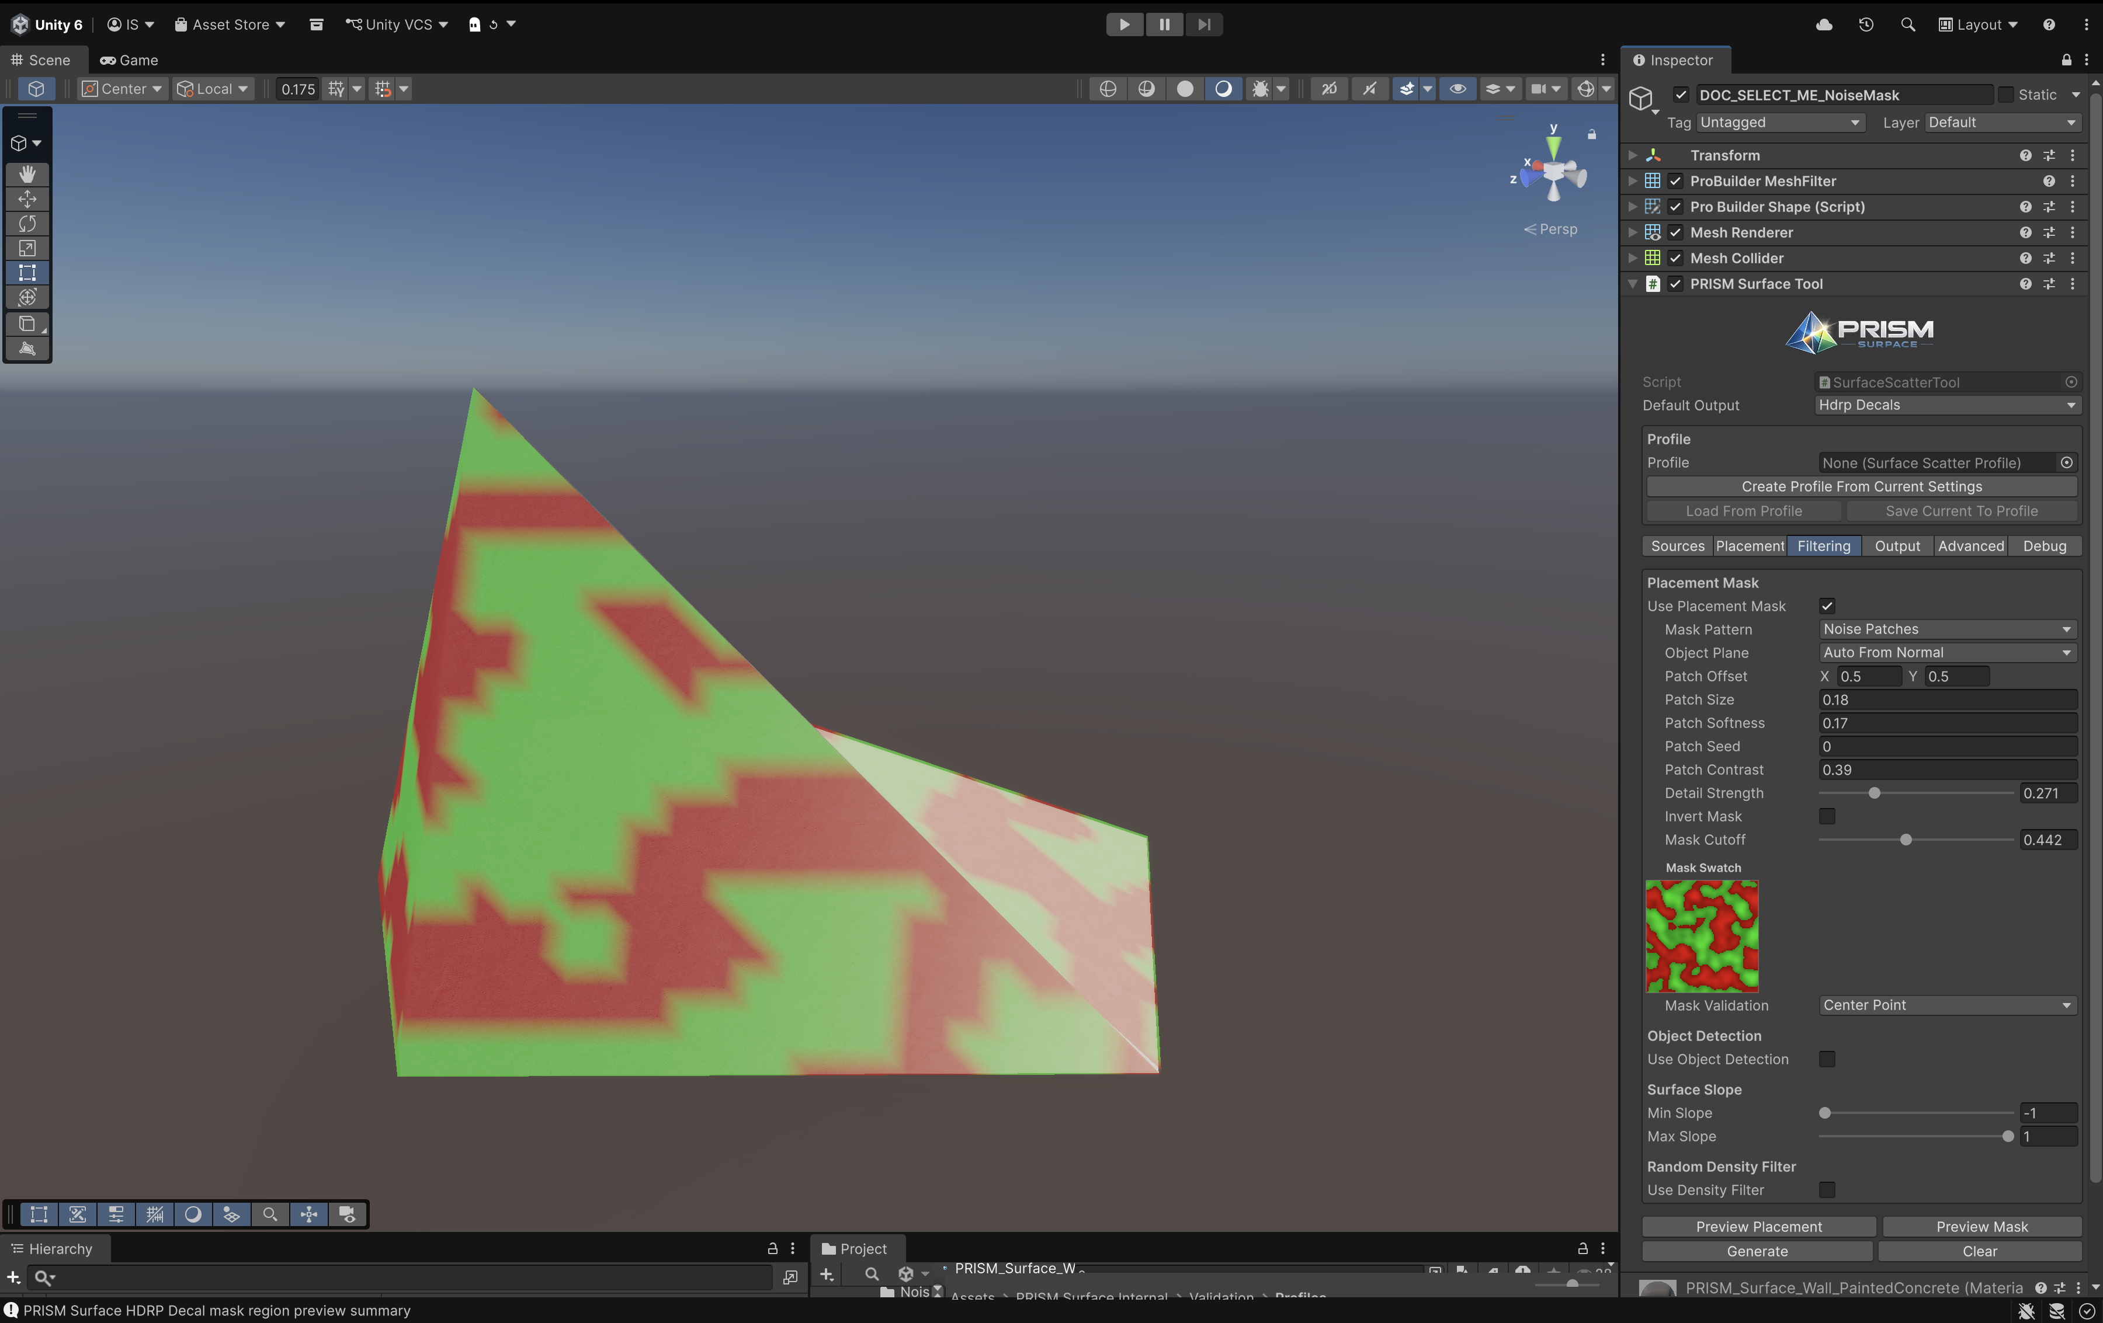Toggle the GameObject active checkbox
The image size is (2103, 1323).
(x=1681, y=95)
